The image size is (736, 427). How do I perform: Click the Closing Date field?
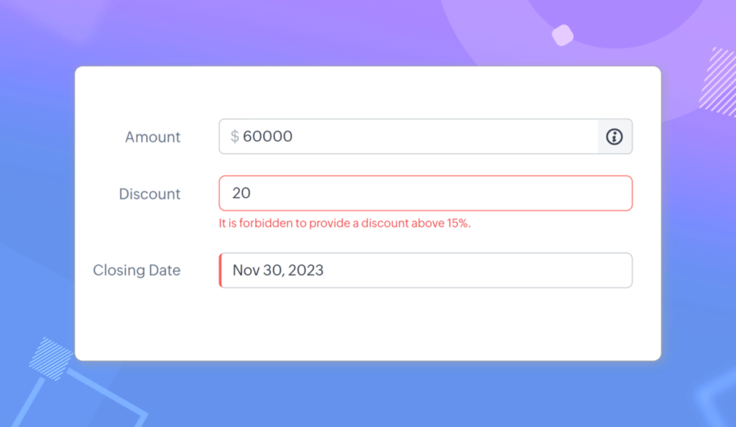[x=424, y=270]
